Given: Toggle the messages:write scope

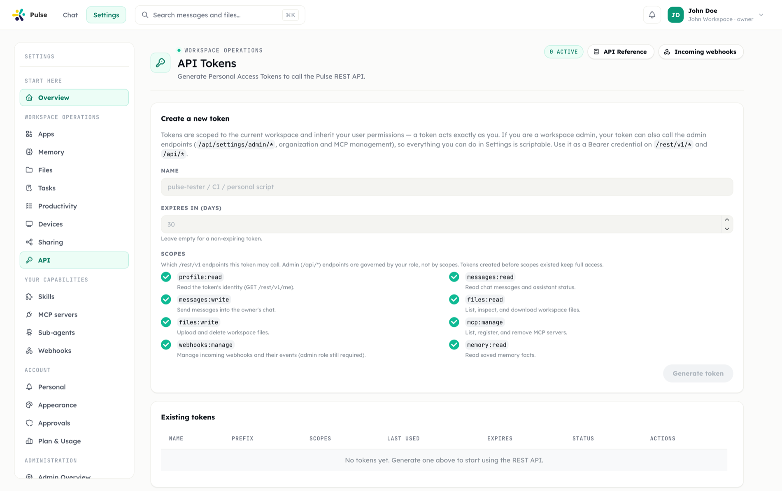Looking at the screenshot, I should (166, 300).
